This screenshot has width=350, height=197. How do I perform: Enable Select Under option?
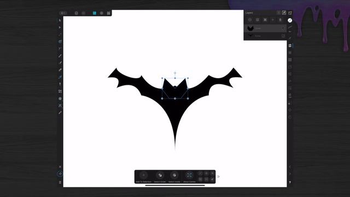[160, 177]
